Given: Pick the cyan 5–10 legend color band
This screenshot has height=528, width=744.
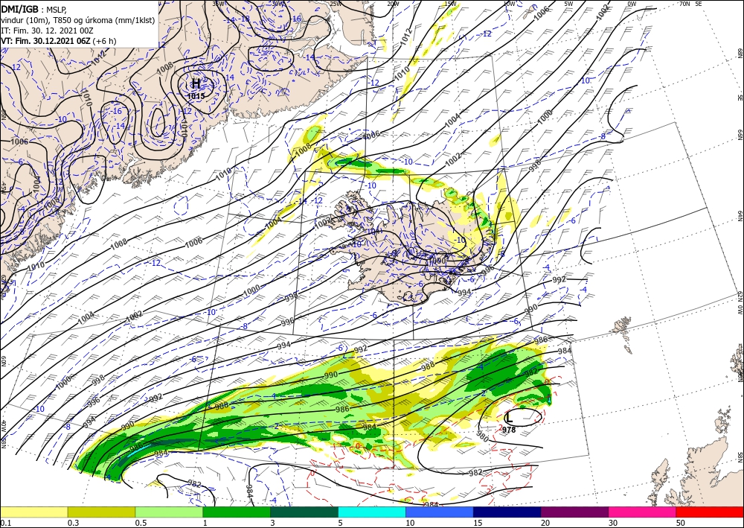Looking at the screenshot, I should (372, 512).
